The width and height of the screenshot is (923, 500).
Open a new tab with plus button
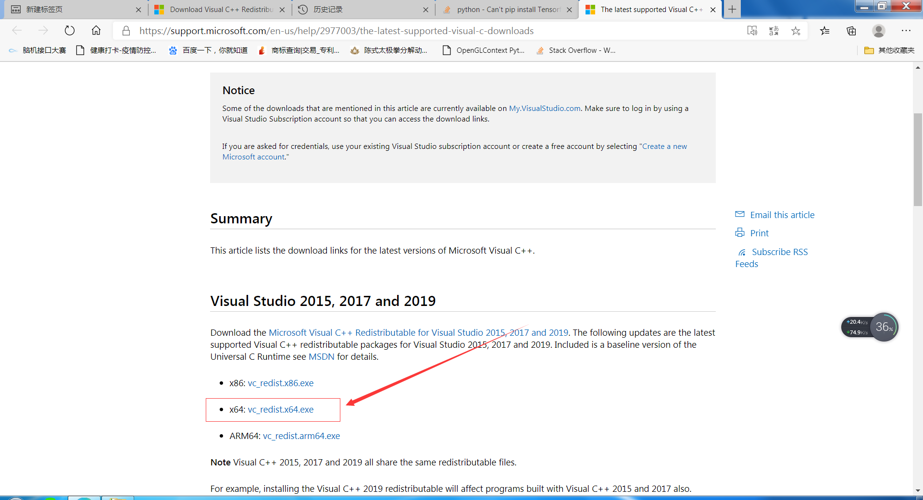[732, 9]
